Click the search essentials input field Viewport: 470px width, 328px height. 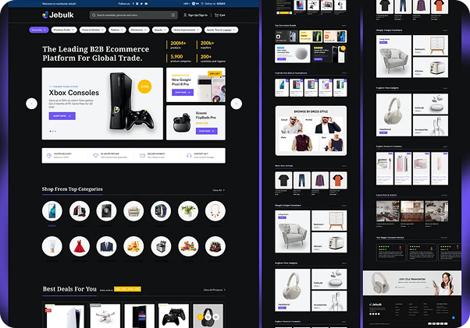click(x=133, y=15)
